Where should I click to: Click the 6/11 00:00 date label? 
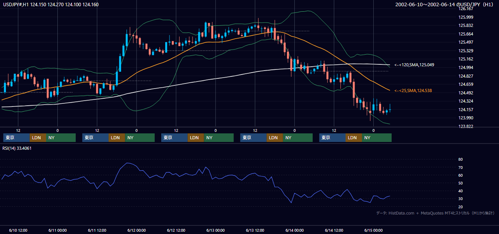click(x=57, y=230)
